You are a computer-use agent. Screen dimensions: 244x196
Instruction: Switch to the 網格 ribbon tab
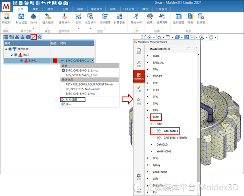pos(50,9)
